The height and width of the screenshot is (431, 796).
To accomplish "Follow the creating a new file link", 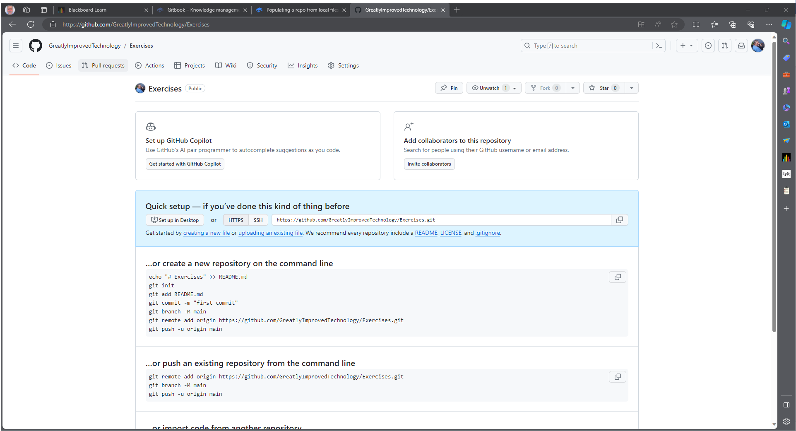I will coord(207,233).
